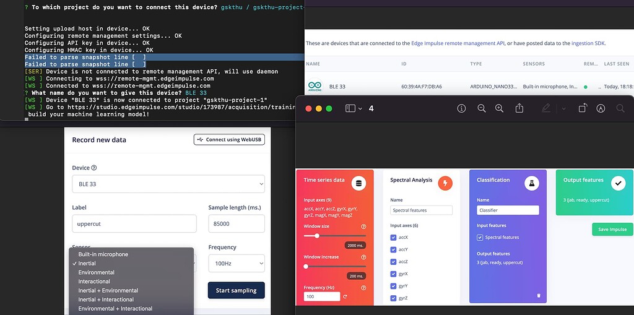Click the Window increase slider handle

306,267
